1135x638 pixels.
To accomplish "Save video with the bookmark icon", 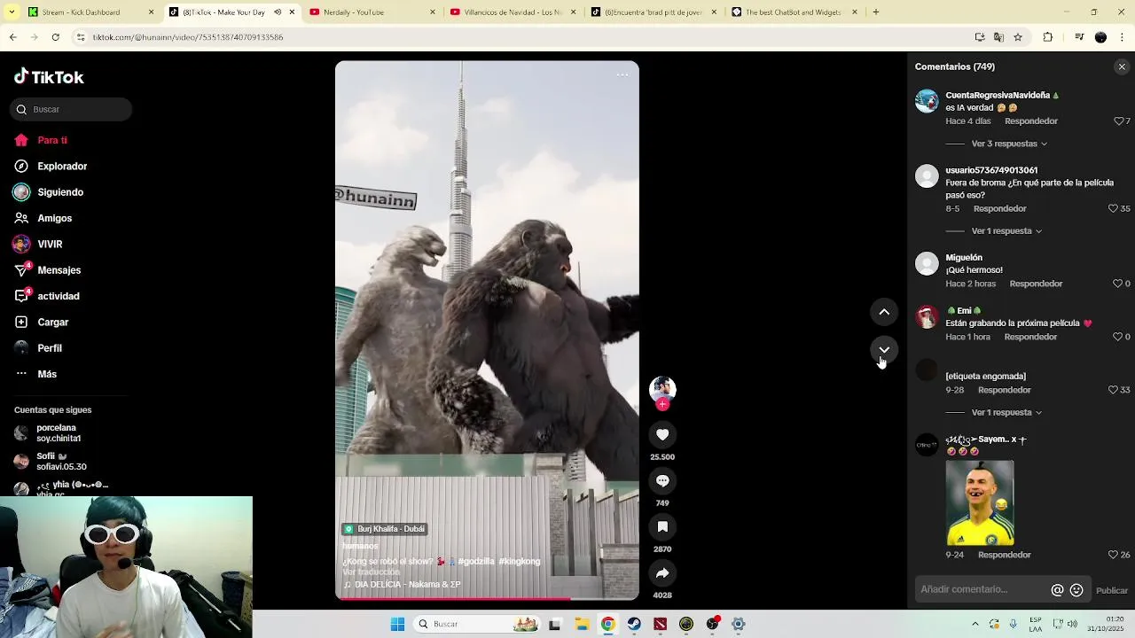I will coord(662,526).
